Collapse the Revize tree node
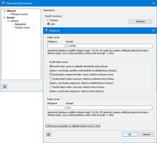Screen dimensions: 157x143 pos(4,18)
